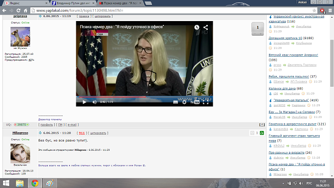Image resolution: width=334 pixels, height=188 pixels.
Task: Open Windows Start menu
Action: pos(6,183)
